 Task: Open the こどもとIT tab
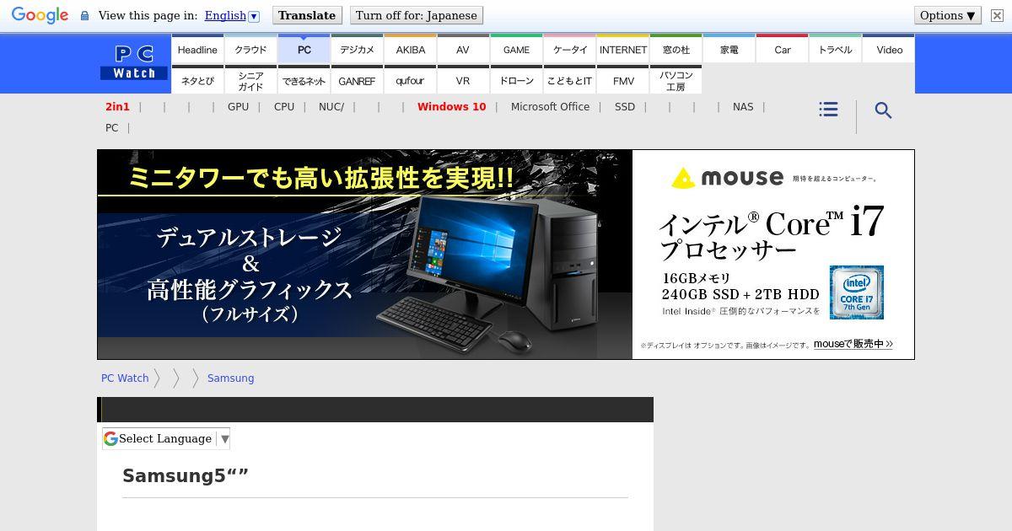point(569,81)
